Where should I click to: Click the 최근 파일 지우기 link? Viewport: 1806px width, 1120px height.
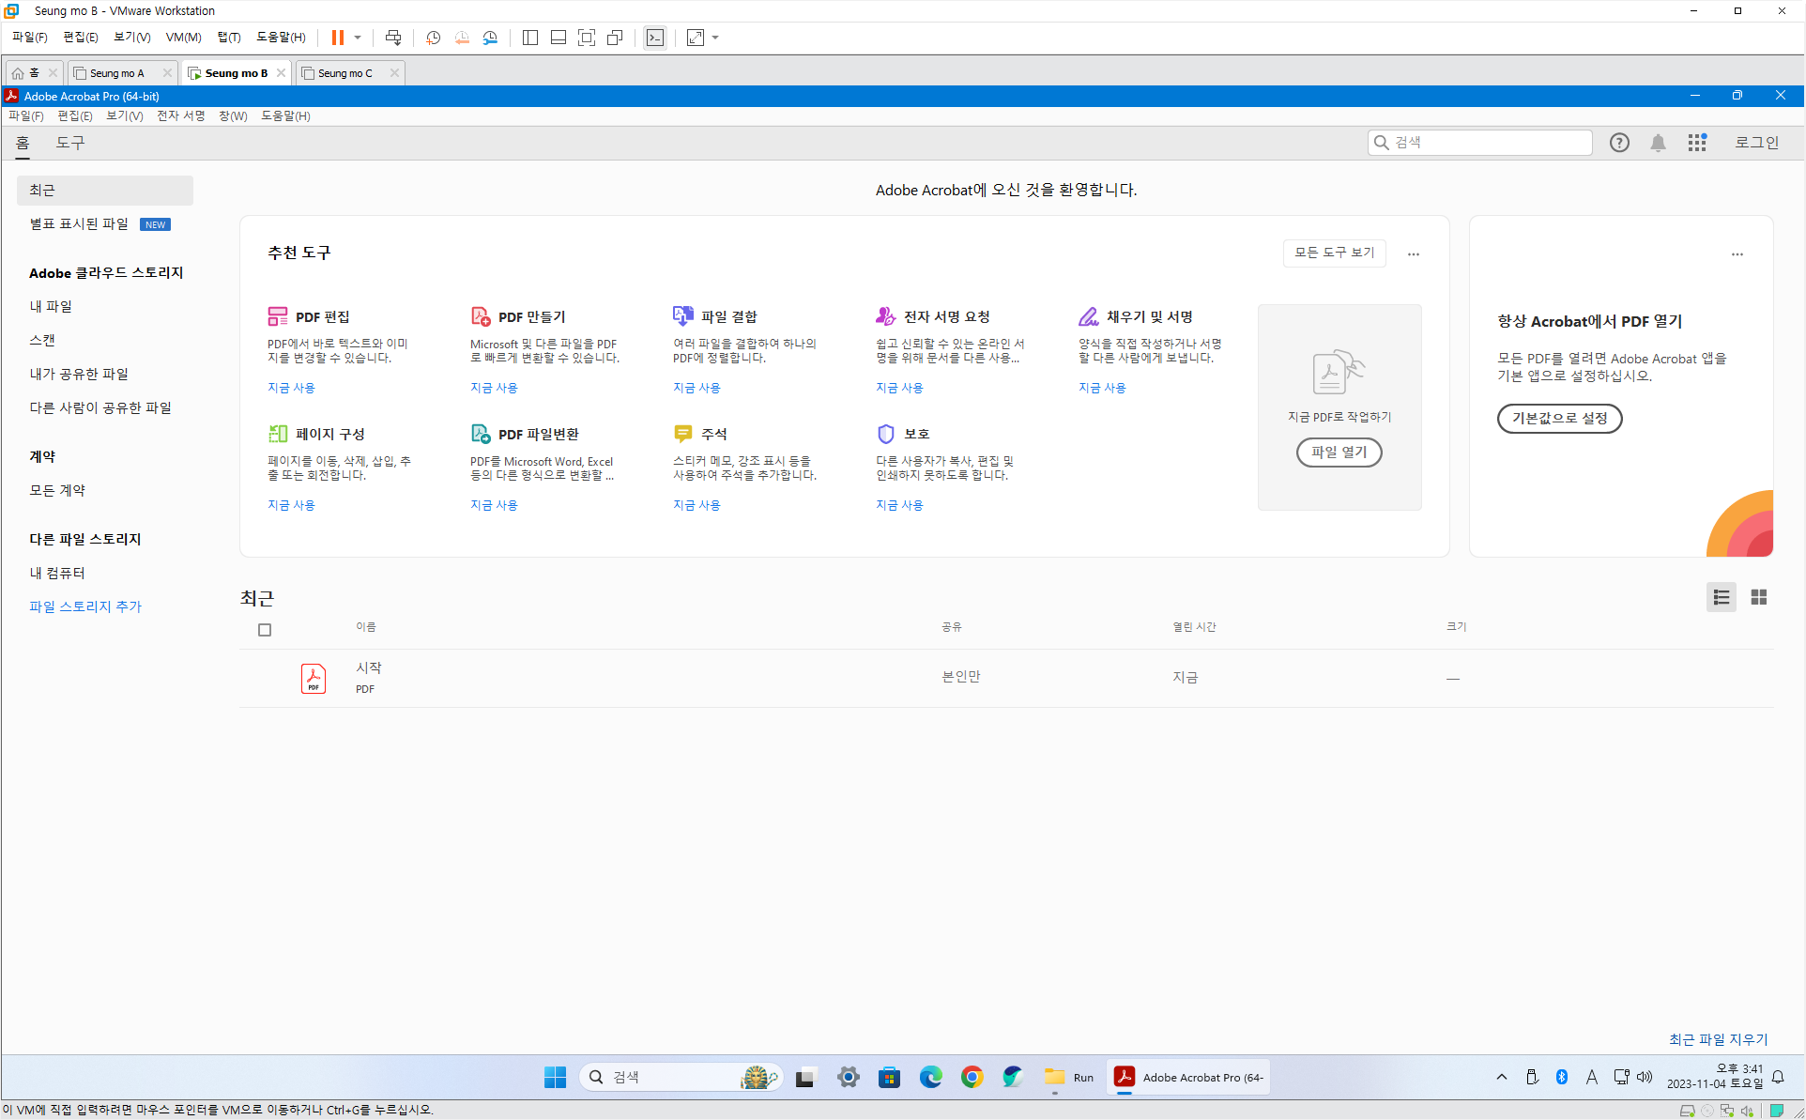(1718, 1039)
